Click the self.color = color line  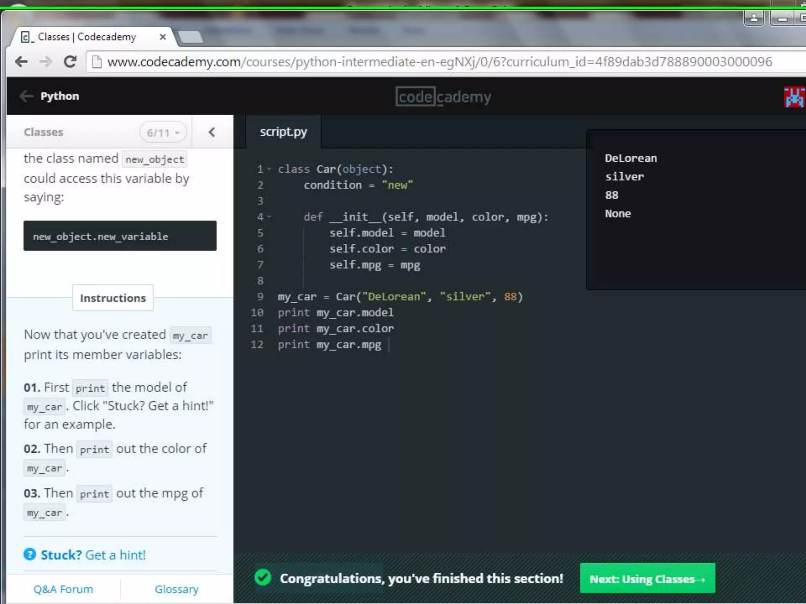(x=387, y=249)
